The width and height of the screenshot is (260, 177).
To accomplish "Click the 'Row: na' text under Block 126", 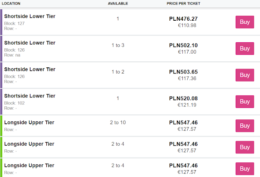I will click(12, 55).
